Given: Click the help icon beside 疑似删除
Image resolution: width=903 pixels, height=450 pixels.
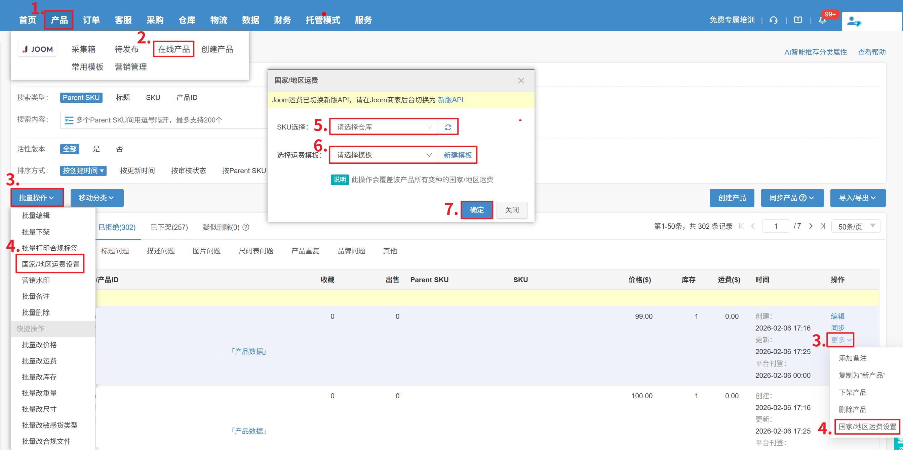Looking at the screenshot, I should point(246,228).
